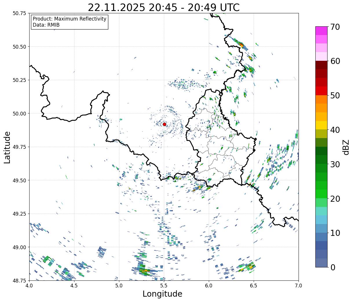Click the red radar location marker

164,124
